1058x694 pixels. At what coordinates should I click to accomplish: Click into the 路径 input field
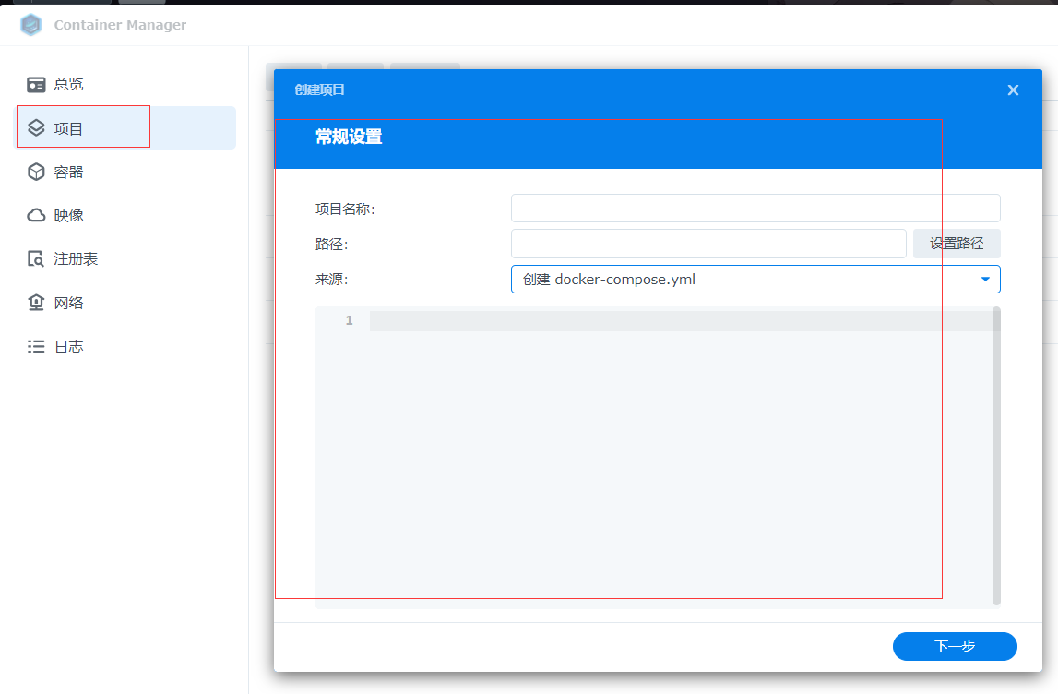[x=708, y=244]
